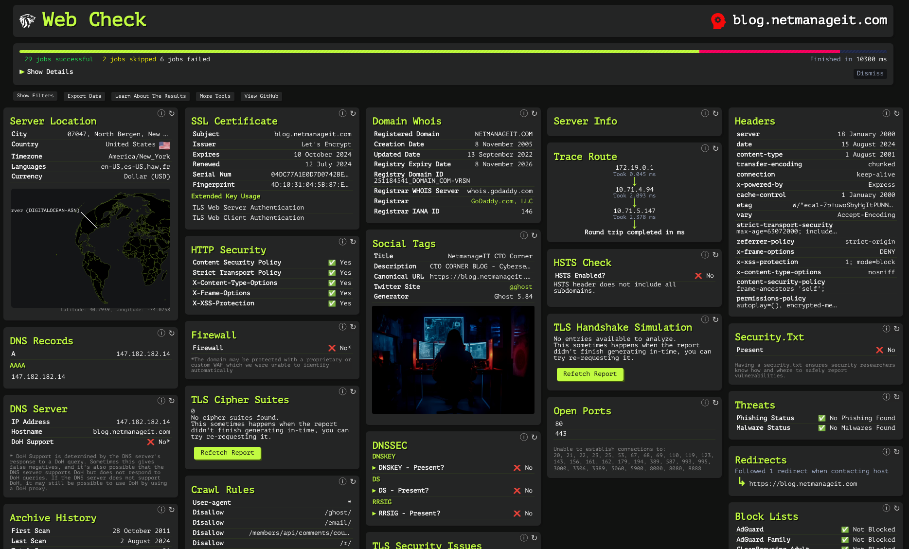This screenshot has height=549, width=909.
Task: Click the Export Data button
Action: (x=84, y=96)
